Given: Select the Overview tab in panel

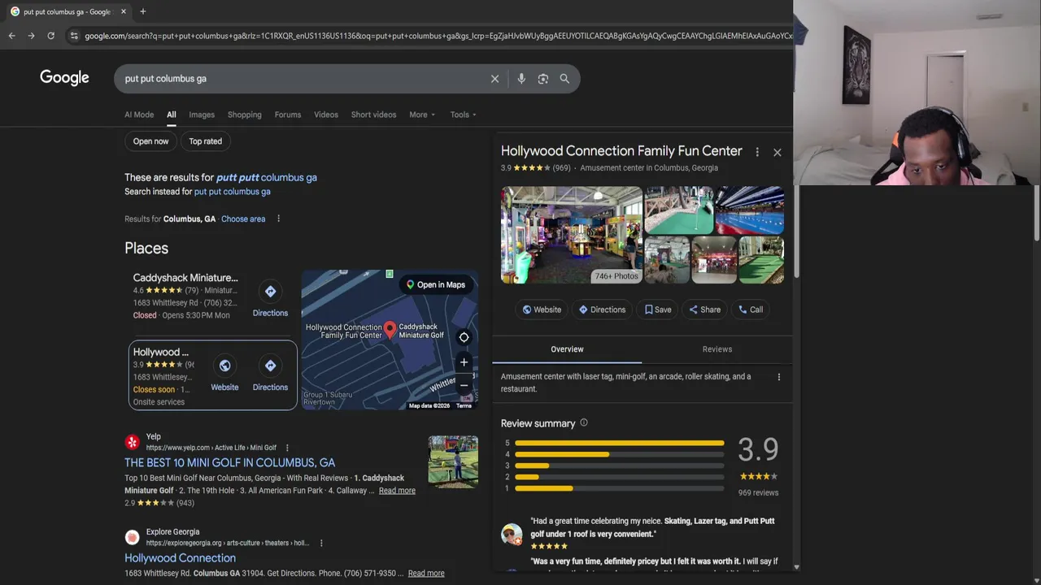Looking at the screenshot, I should [567, 349].
